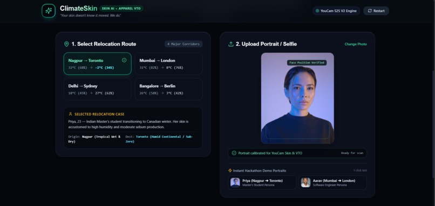This screenshot has height=206, width=435.
Task: Click the SELECTED RELOCATION CASE heading
Action: pyautogui.click(x=99, y=114)
